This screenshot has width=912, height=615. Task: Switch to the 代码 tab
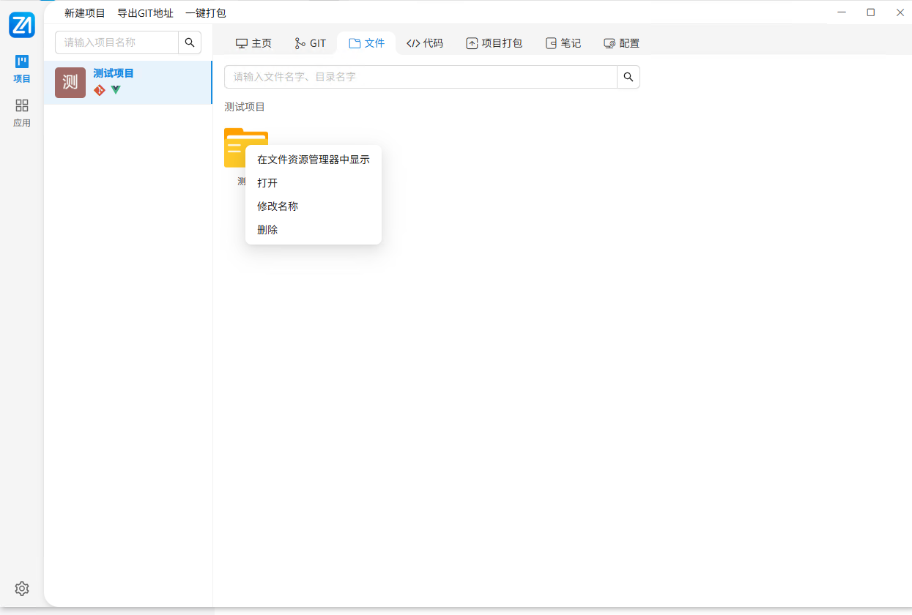(x=425, y=42)
